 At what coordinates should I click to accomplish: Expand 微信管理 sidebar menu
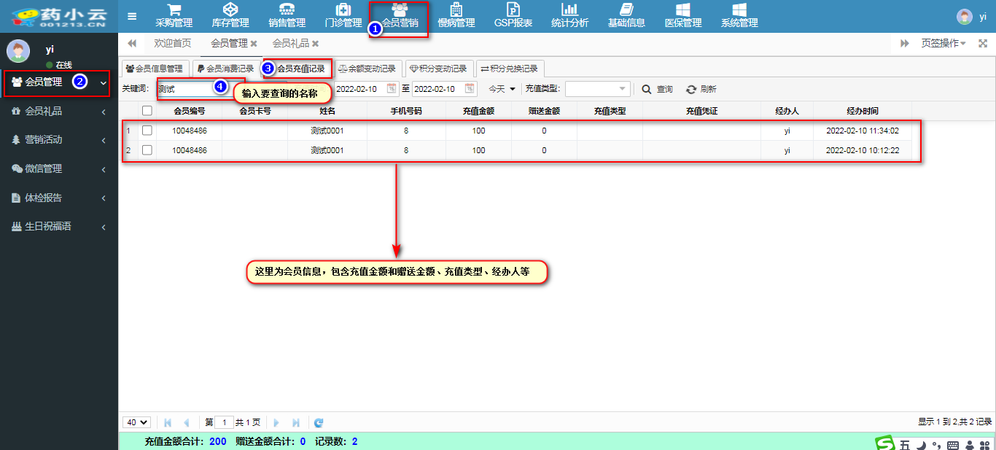pyautogui.click(x=59, y=168)
